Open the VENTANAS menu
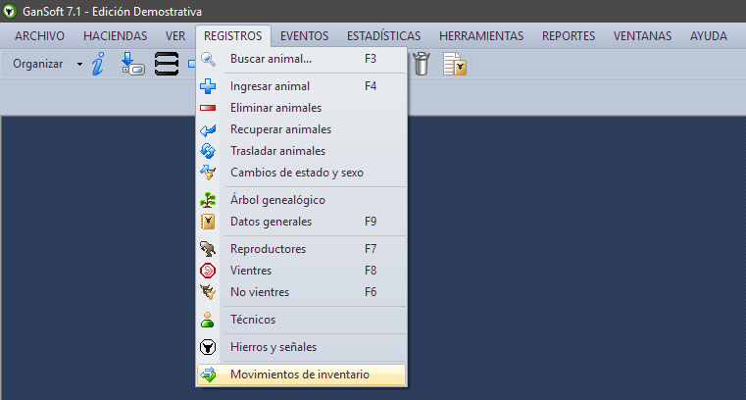This screenshot has width=746, height=400. pyautogui.click(x=643, y=36)
